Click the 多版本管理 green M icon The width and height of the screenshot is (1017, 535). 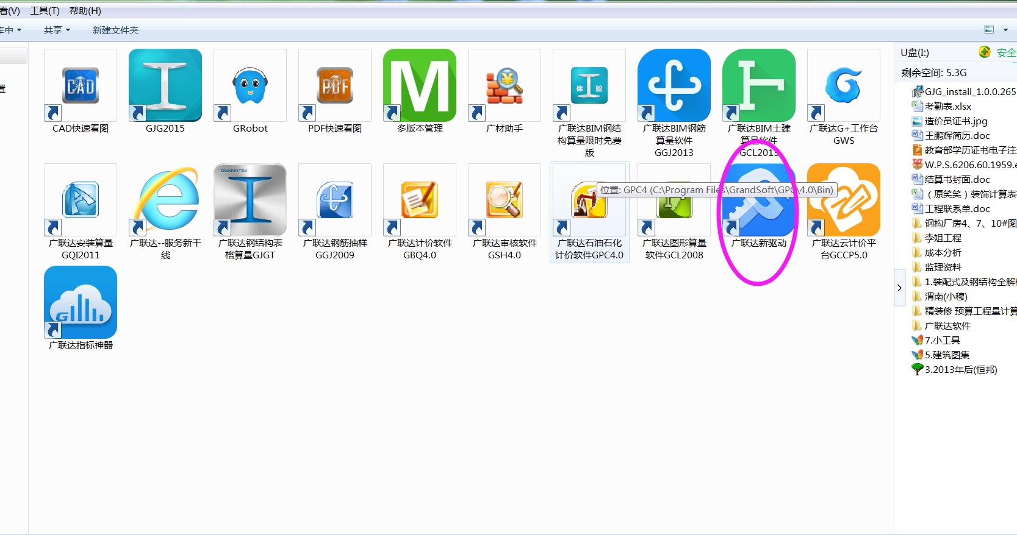click(x=420, y=85)
